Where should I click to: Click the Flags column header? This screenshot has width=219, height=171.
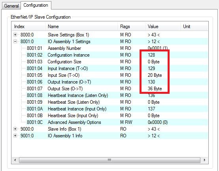tap(131, 27)
